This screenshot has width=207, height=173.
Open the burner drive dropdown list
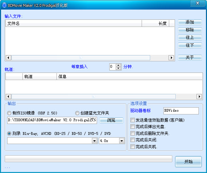(94, 141)
